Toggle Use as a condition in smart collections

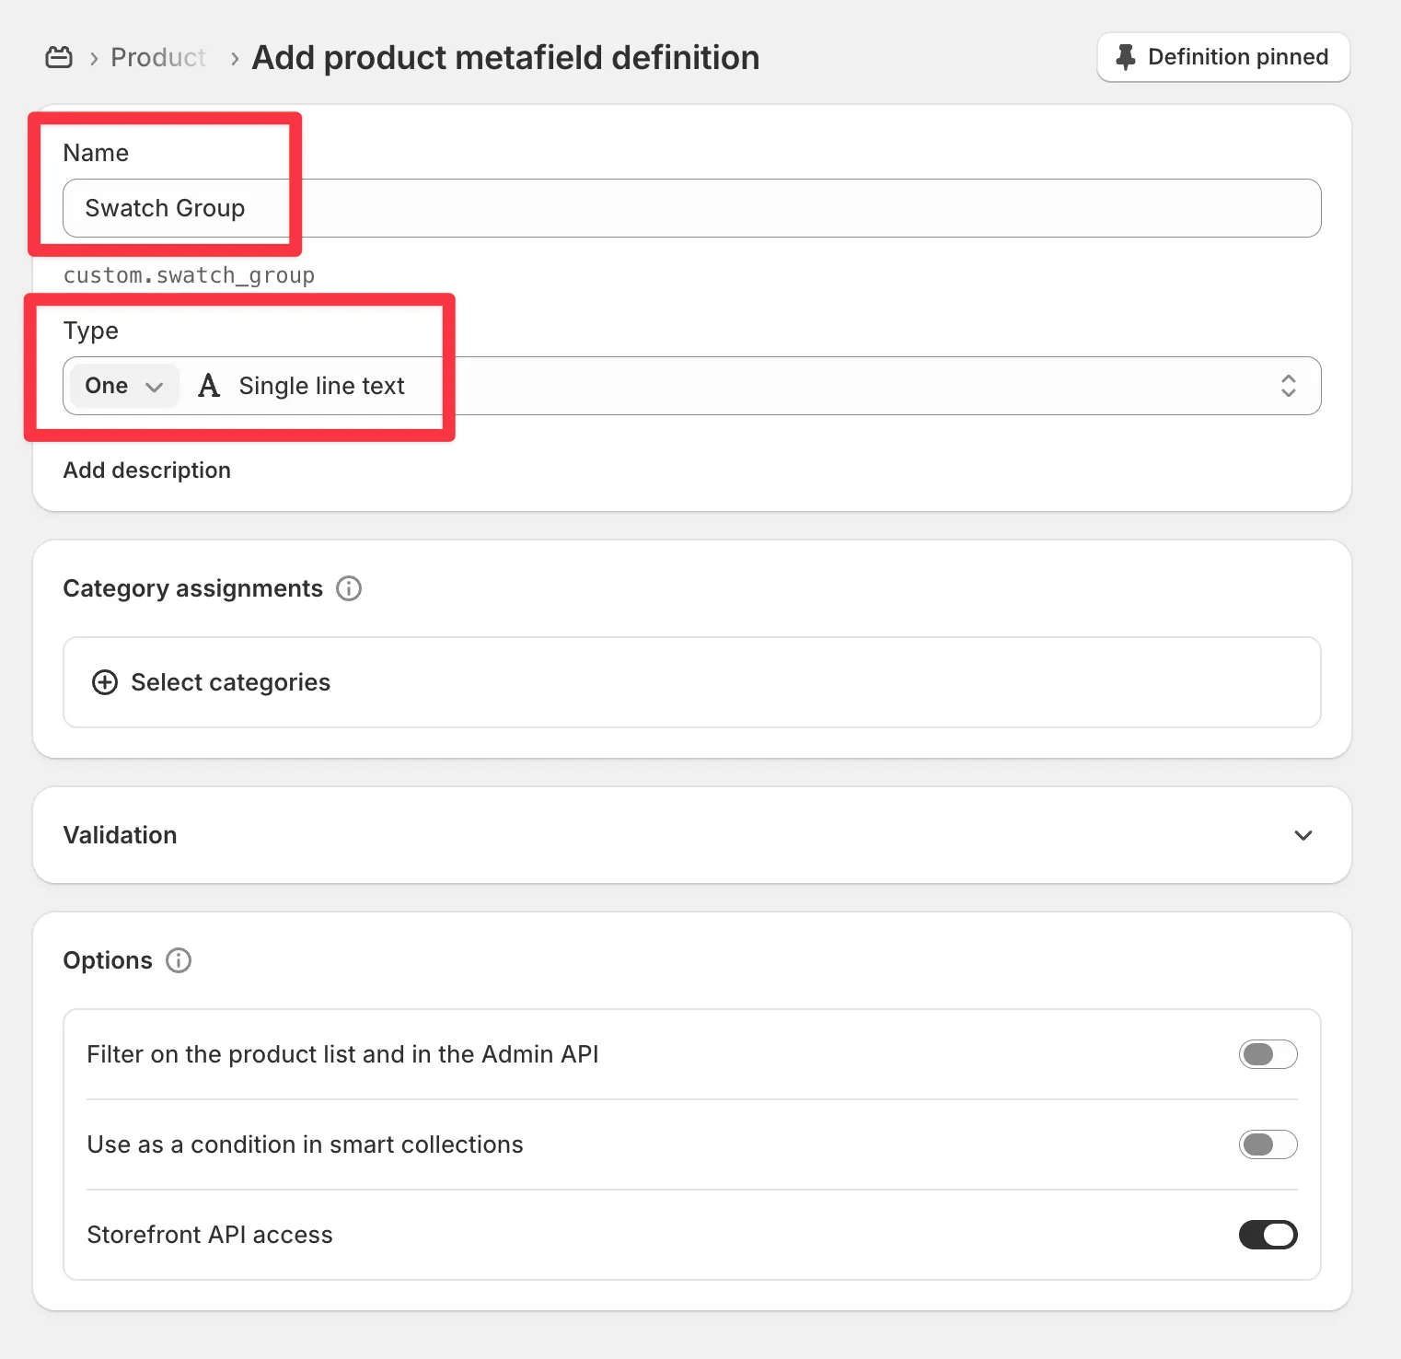click(x=1268, y=1144)
